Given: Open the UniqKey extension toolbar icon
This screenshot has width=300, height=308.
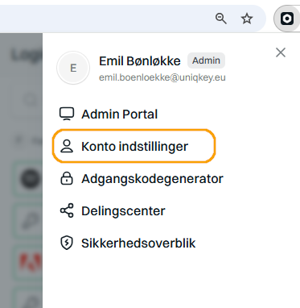Looking at the screenshot, I should click(287, 19).
